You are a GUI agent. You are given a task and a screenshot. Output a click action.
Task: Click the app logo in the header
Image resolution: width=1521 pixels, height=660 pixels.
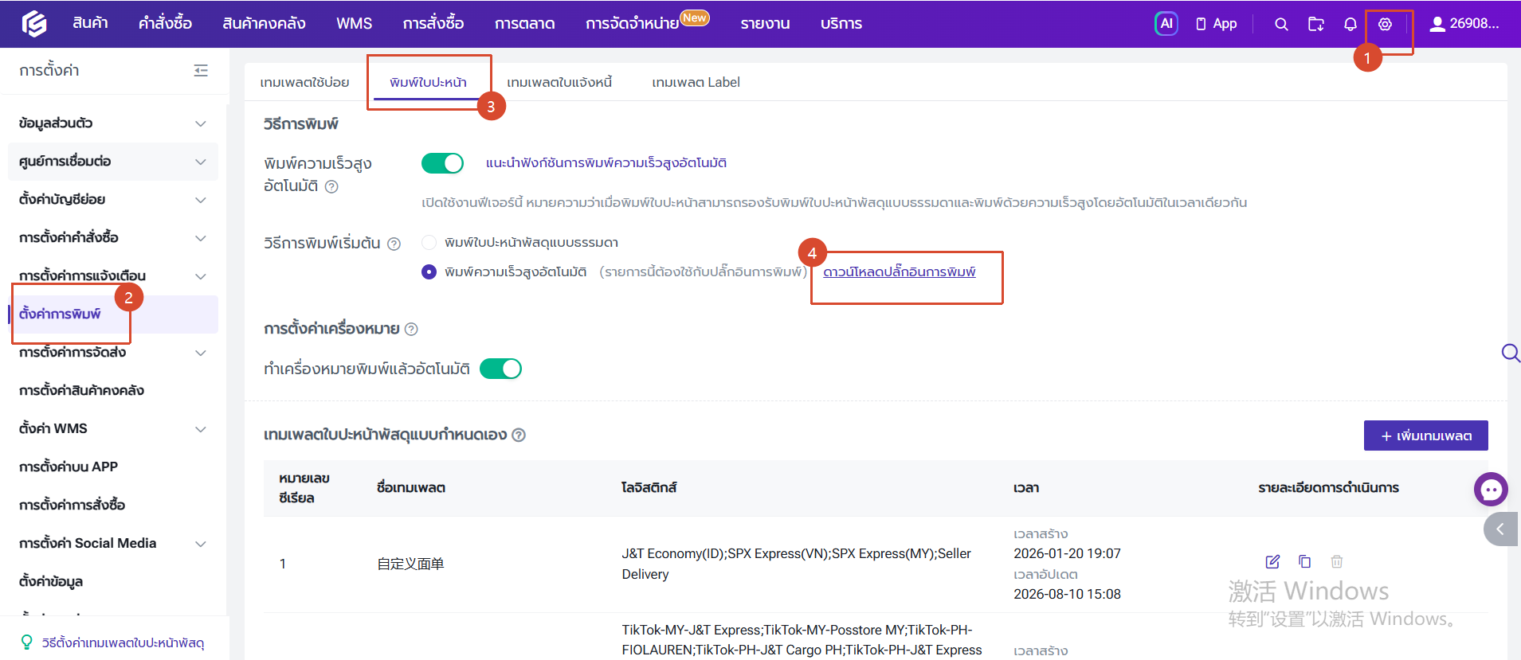tap(33, 24)
